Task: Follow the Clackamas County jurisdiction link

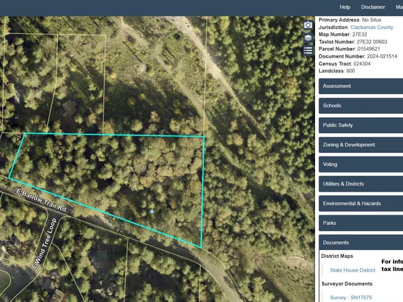Action: pyautogui.click(x=371, y=27)
